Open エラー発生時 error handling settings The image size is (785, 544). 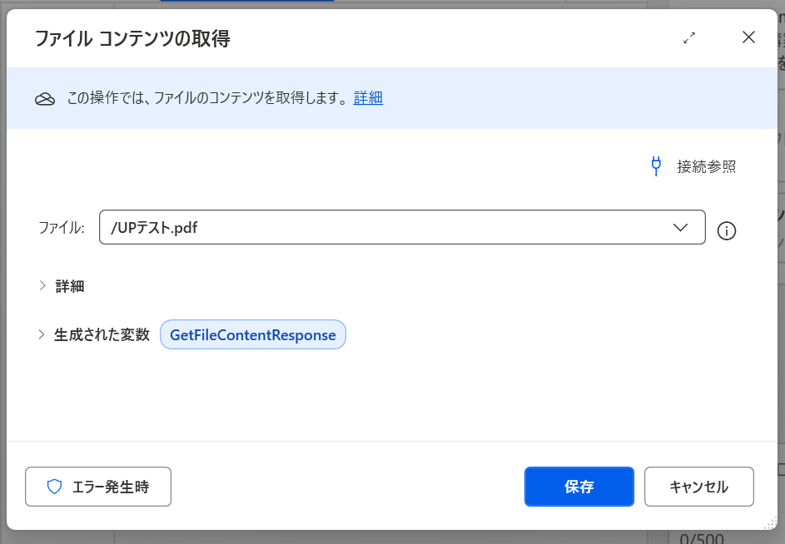(98, 487)
